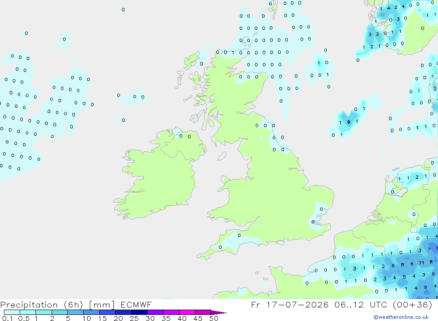
Task: Click the '35' legend label
Action: [166, 318]
